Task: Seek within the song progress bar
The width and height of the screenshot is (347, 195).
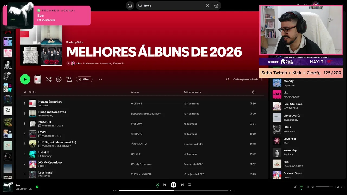Action: click(x=173, y=190)
